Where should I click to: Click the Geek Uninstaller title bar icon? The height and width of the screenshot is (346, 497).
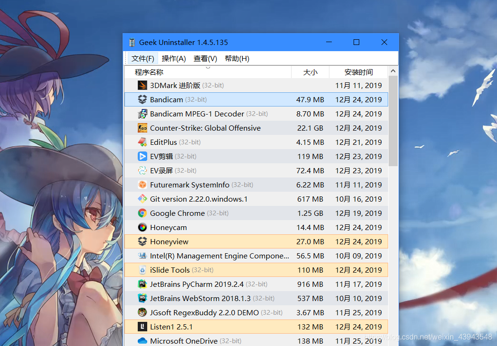(x=132, y=42)
